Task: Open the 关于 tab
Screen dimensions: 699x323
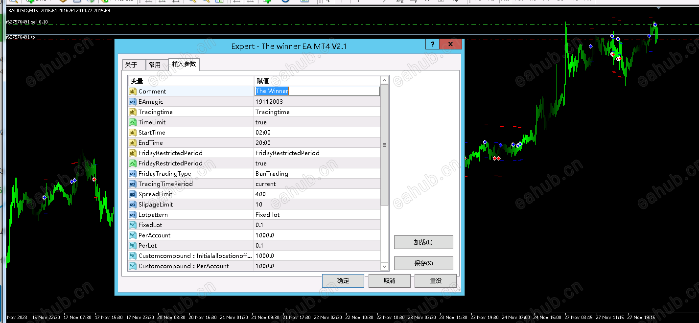Action: click(x=134, y=65)
